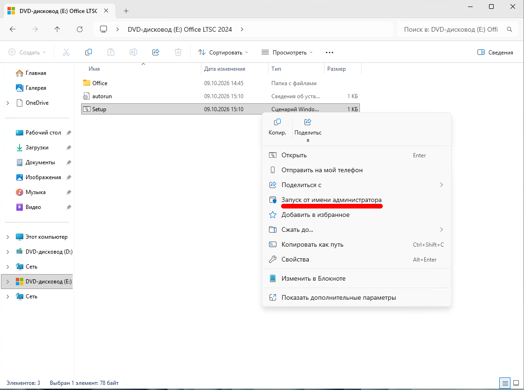Toggle the Сведения details pane
This screenshot has height=390, width=524.
[495, 53]
